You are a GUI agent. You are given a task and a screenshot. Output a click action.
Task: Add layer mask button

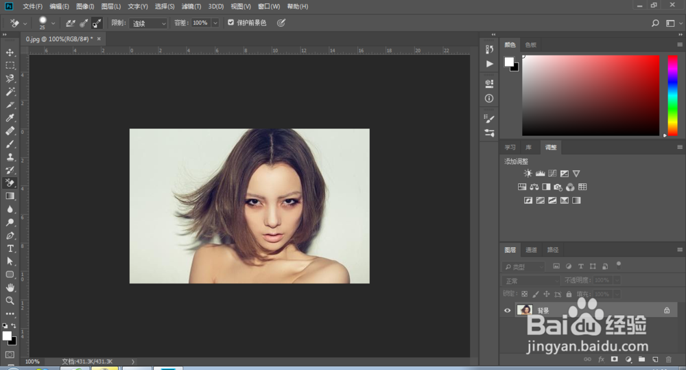[614, 359]
